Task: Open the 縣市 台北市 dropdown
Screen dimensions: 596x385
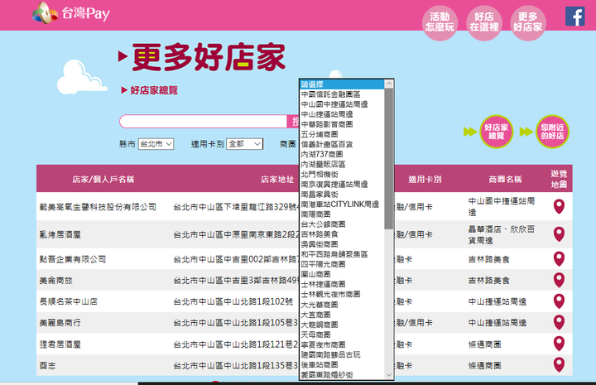Action: click(156, 144)
